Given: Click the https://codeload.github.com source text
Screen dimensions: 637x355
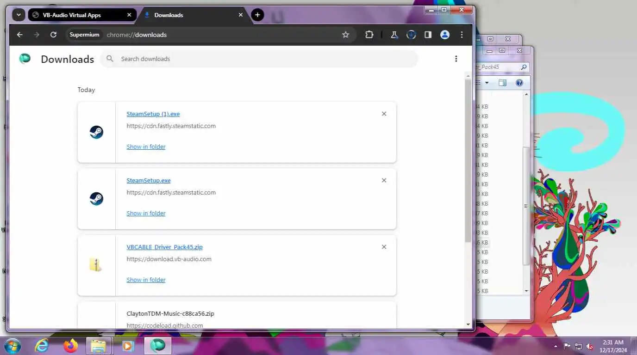Looking at the screenshot, I should click(x=165, y=325).
